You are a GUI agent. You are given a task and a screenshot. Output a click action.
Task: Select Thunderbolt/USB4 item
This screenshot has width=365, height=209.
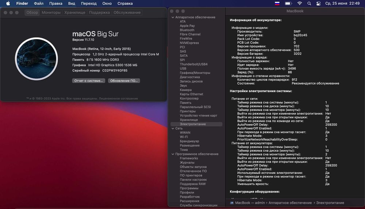[x=193, y=64]
